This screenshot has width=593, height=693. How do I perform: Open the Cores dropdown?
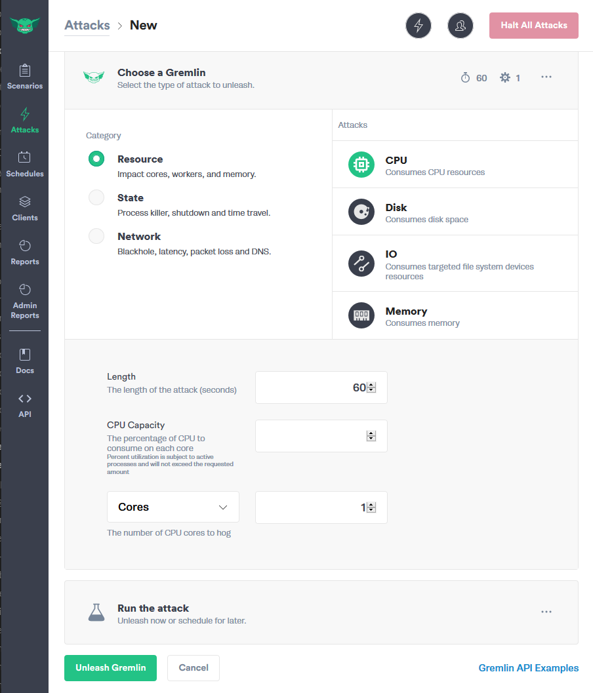[x=173, y=507]
